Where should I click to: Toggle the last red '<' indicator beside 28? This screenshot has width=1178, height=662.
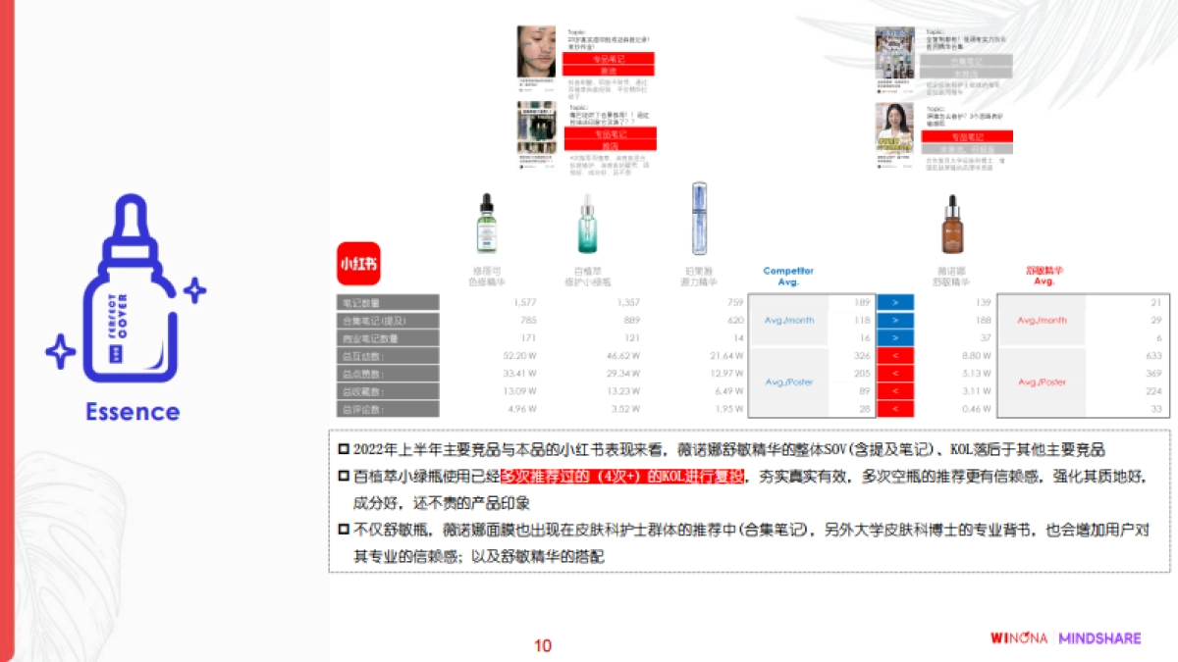click(x=892, y=409)
